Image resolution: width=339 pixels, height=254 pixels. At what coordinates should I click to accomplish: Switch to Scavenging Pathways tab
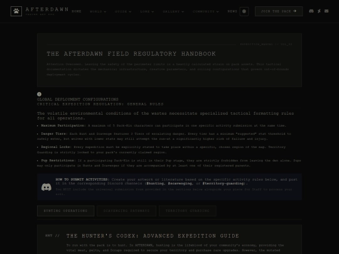(x=126, y=211)
